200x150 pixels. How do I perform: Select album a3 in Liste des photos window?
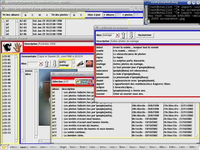(7, 27)
